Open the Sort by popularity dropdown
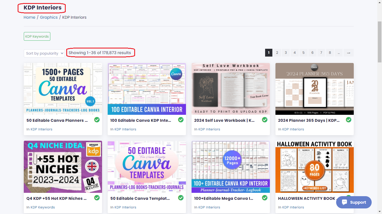Image resolution: width=382 pixels, height=214 pixels. point(44,53)
